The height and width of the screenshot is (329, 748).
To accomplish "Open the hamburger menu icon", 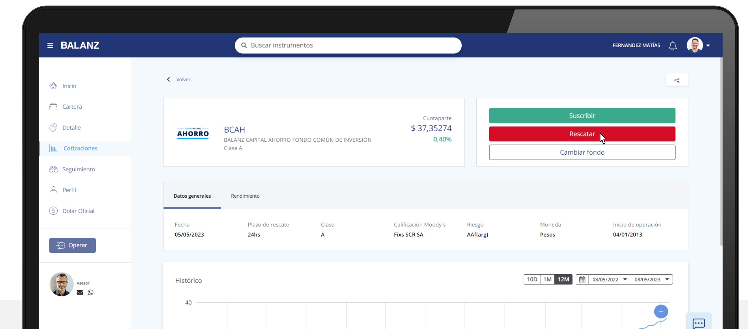I will 50,45.
